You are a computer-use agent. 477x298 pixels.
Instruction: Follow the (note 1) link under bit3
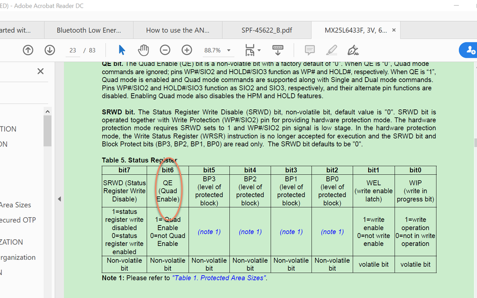click(291, 232)
